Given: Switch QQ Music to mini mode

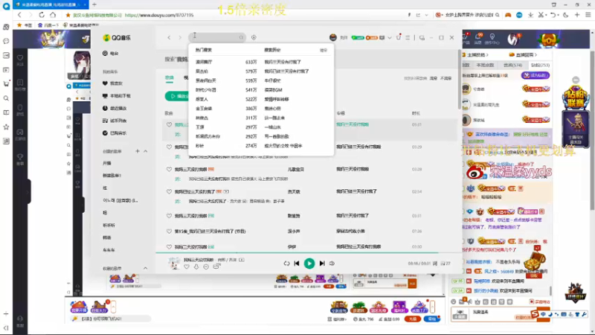Looking at the screenshot, I should [x=422, y=38].
